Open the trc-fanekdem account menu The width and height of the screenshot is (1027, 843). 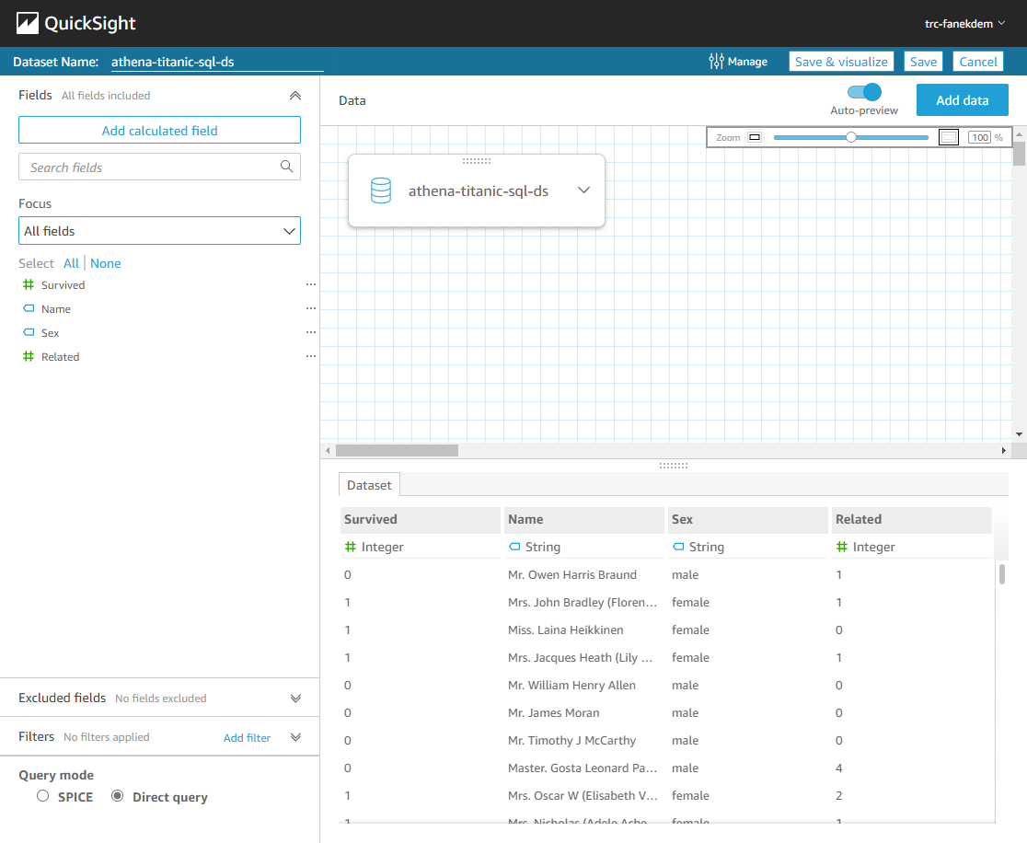click(964, 24)
